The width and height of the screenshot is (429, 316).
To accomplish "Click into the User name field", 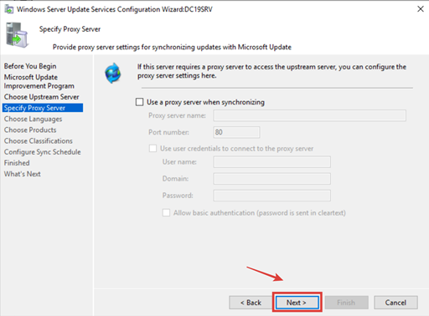I will (x=271, y=162).
